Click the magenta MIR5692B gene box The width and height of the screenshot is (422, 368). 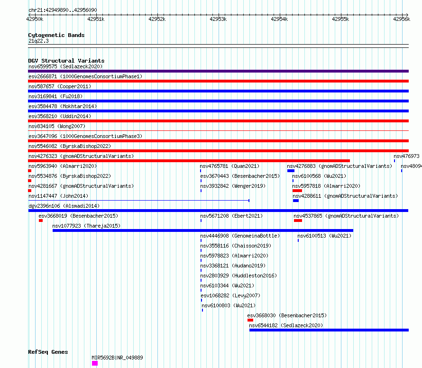coord(95,363)
